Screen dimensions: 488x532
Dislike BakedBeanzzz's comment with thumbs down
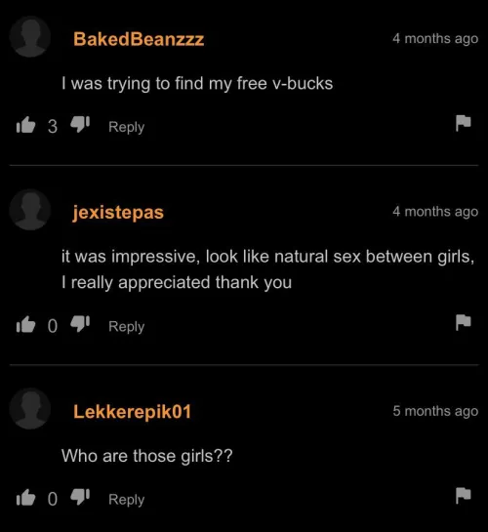(80, 124)
